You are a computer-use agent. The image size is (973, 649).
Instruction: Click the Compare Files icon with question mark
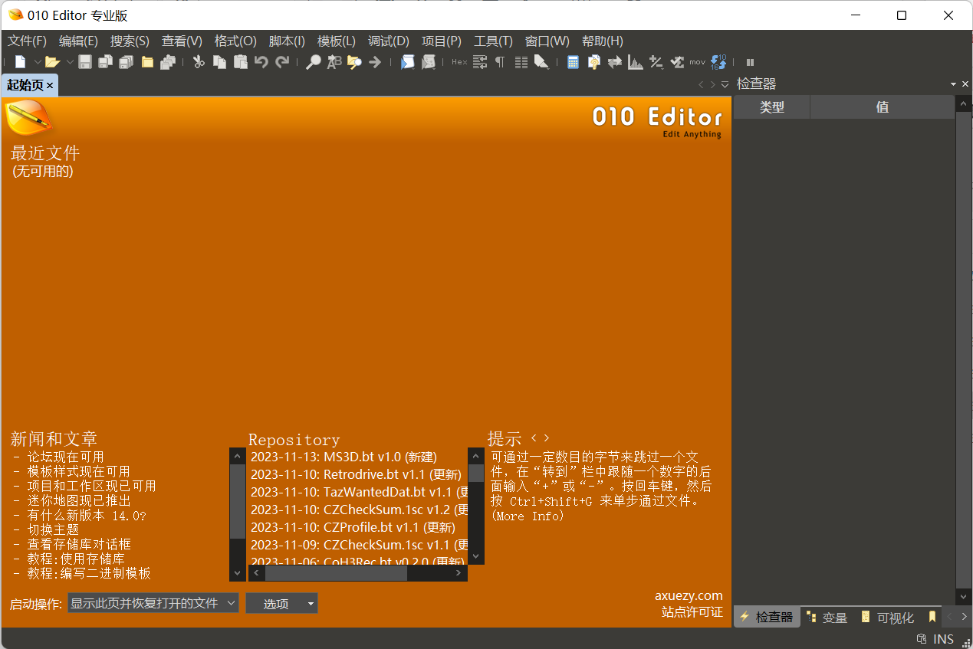pos(593,62)
